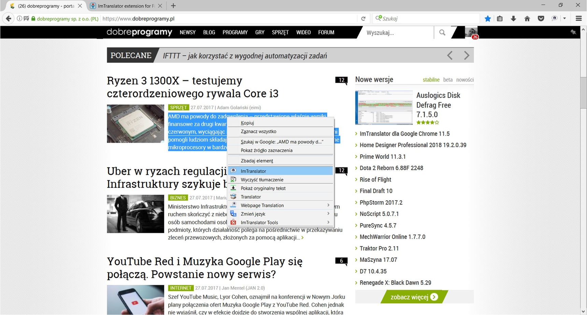Click the Firefox back arrow button
Viewport: 587px width, 315px height.
pos(9,18)
